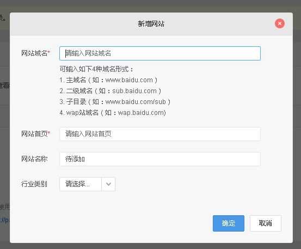This screenshot has width=301, height=249.
Task: Open the 行业类别 dropdown
Action: point(87,184)
